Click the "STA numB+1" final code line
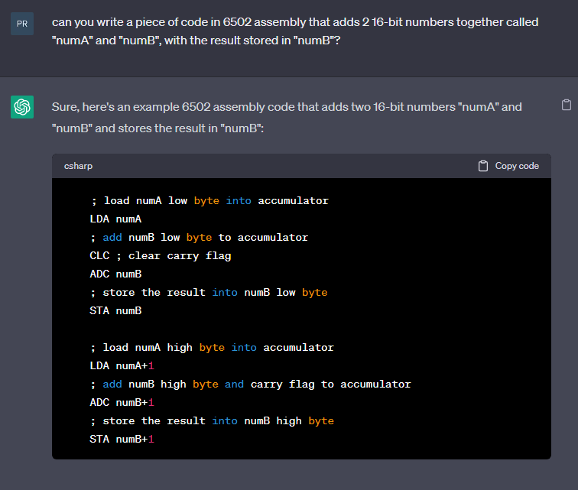Screen dimensions: 578x490 point(122,440)
